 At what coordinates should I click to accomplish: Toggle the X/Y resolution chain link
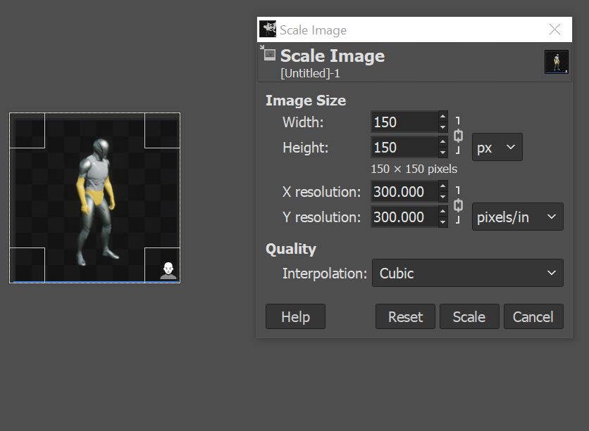pyautogui.click(x=458, y=205)
